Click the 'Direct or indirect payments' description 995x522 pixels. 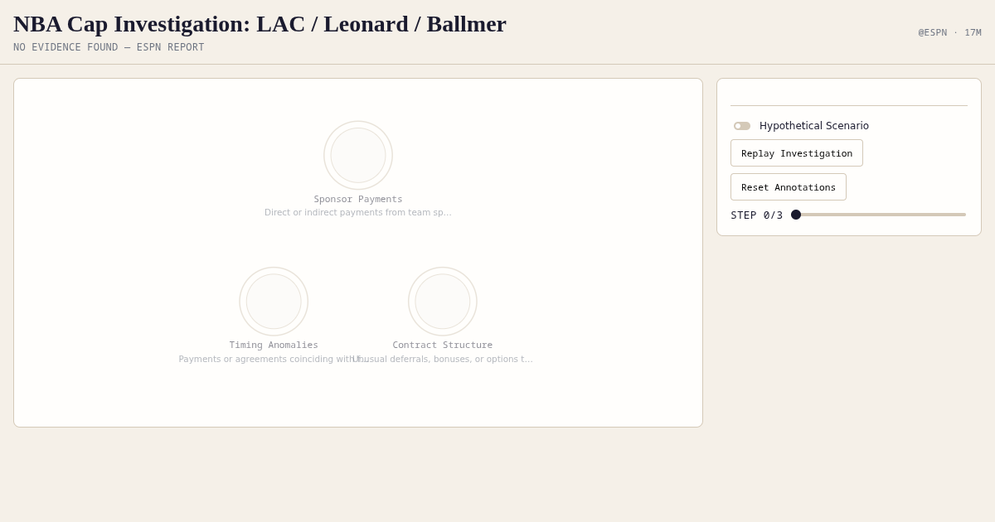pos(358,213)
